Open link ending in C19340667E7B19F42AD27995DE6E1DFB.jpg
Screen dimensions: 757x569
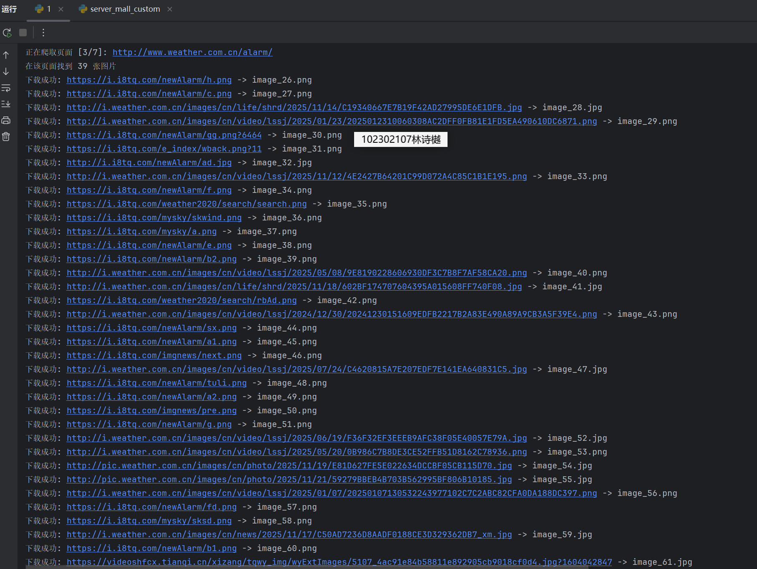tap(294, 107)
